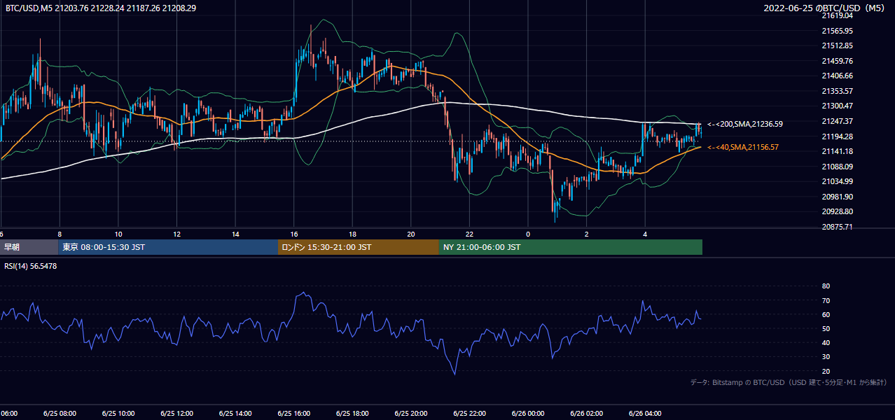Select the 21353.57 price axis label
Image resolution: width=895 pixels, height=420 pixels.
click(x=836, y=91)
